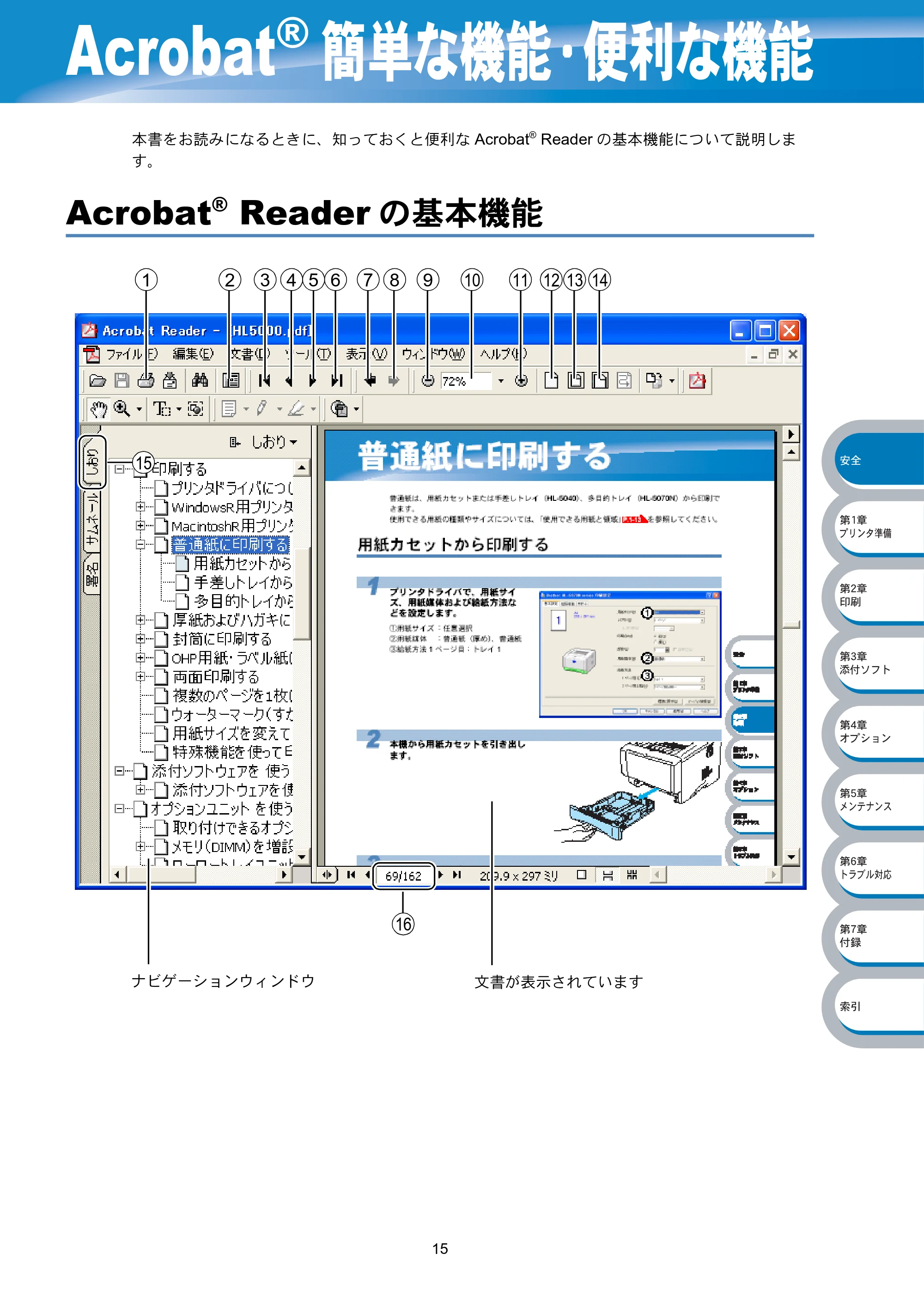Open the ファイル(F) menu

[131, 354]
